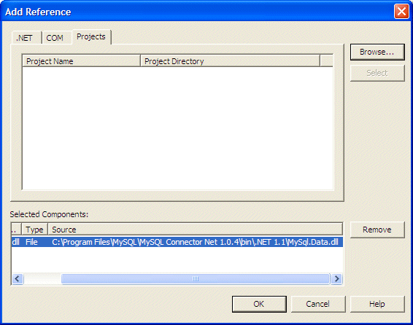Screen dimensions: 413x325
Task: Open Help for this dialog
Action: (x=377, y=304)
